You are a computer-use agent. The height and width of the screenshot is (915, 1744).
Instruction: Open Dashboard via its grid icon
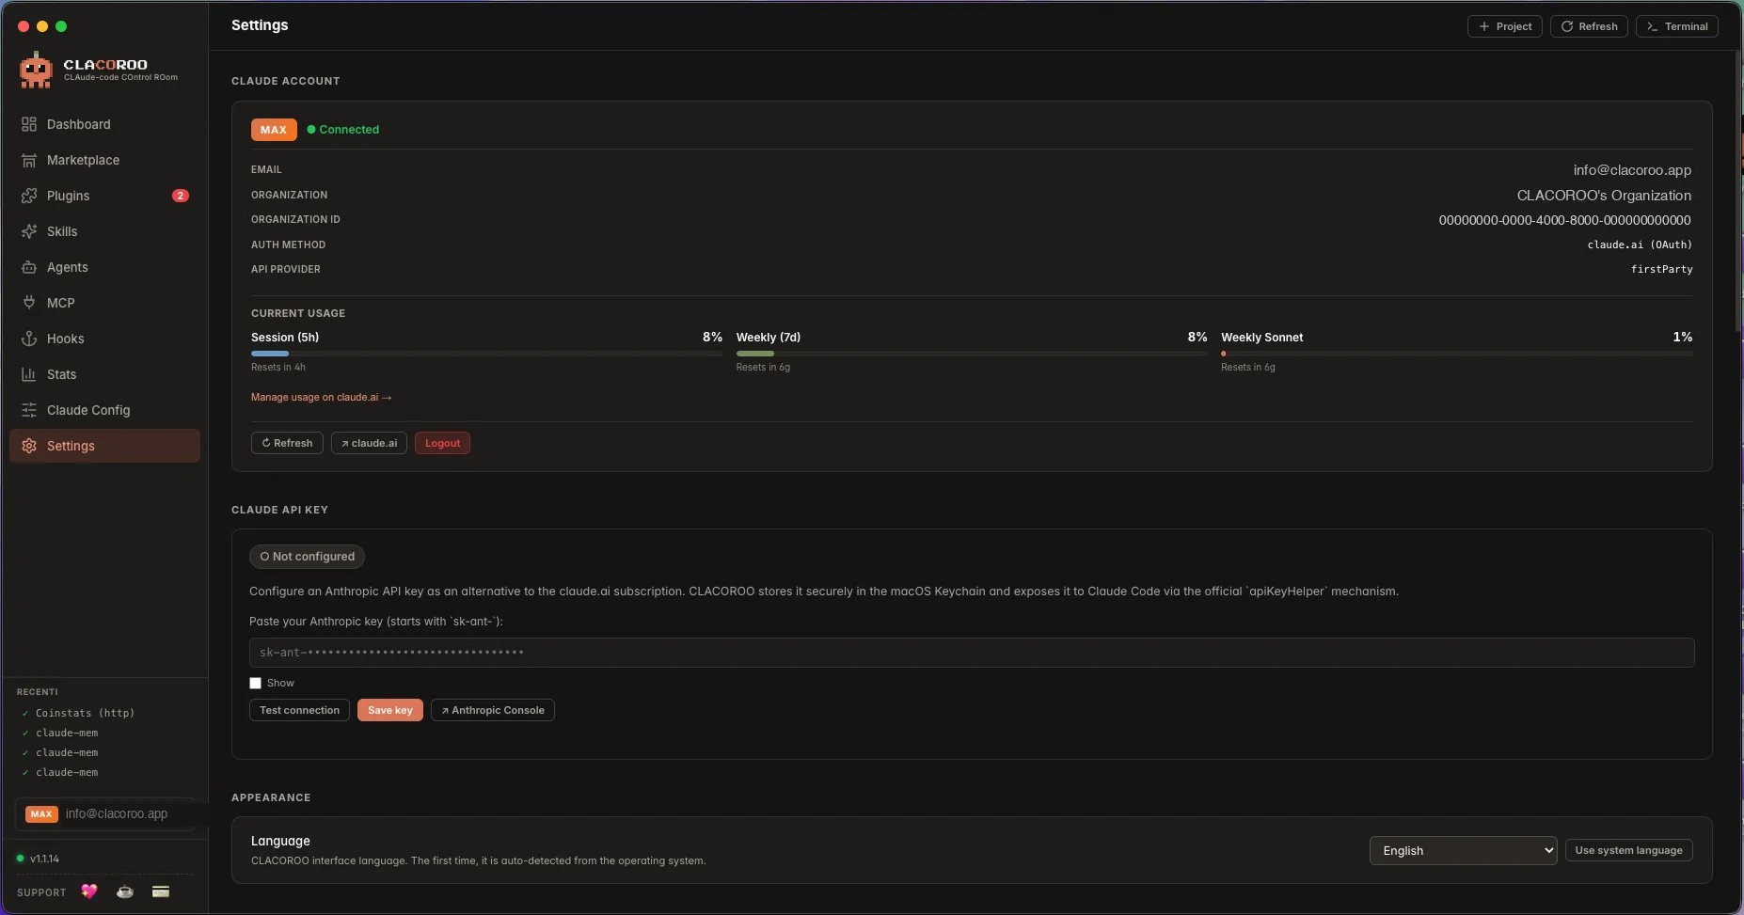pyautogui.click(x=29, y=124)
